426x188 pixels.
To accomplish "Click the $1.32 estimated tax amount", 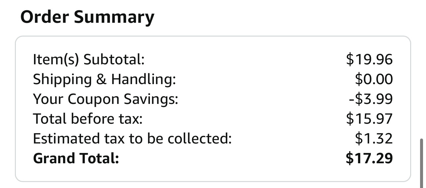I will pyautogui.click(x=374, y=139).
